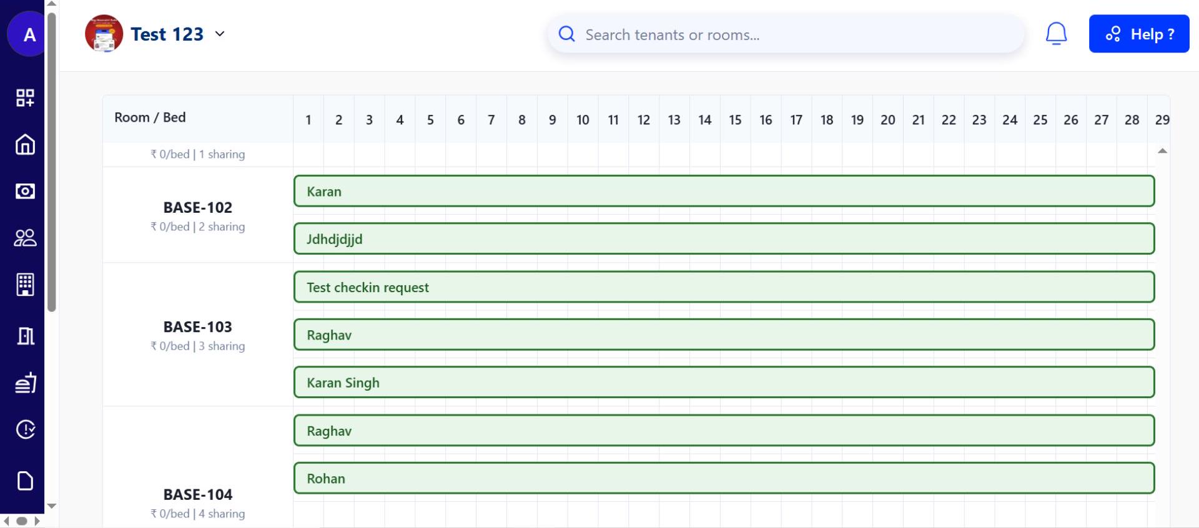Click the search tenants or rooms field
1199x528 pixels.
tap(786, 35)
